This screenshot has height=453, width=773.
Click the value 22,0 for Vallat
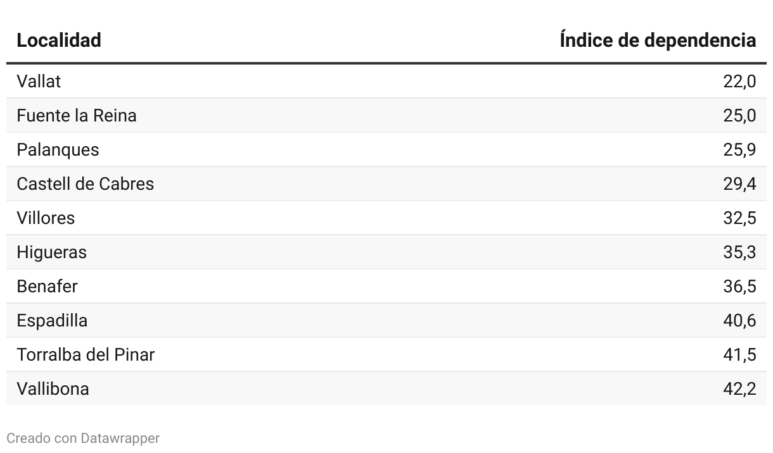pos(739,82)
